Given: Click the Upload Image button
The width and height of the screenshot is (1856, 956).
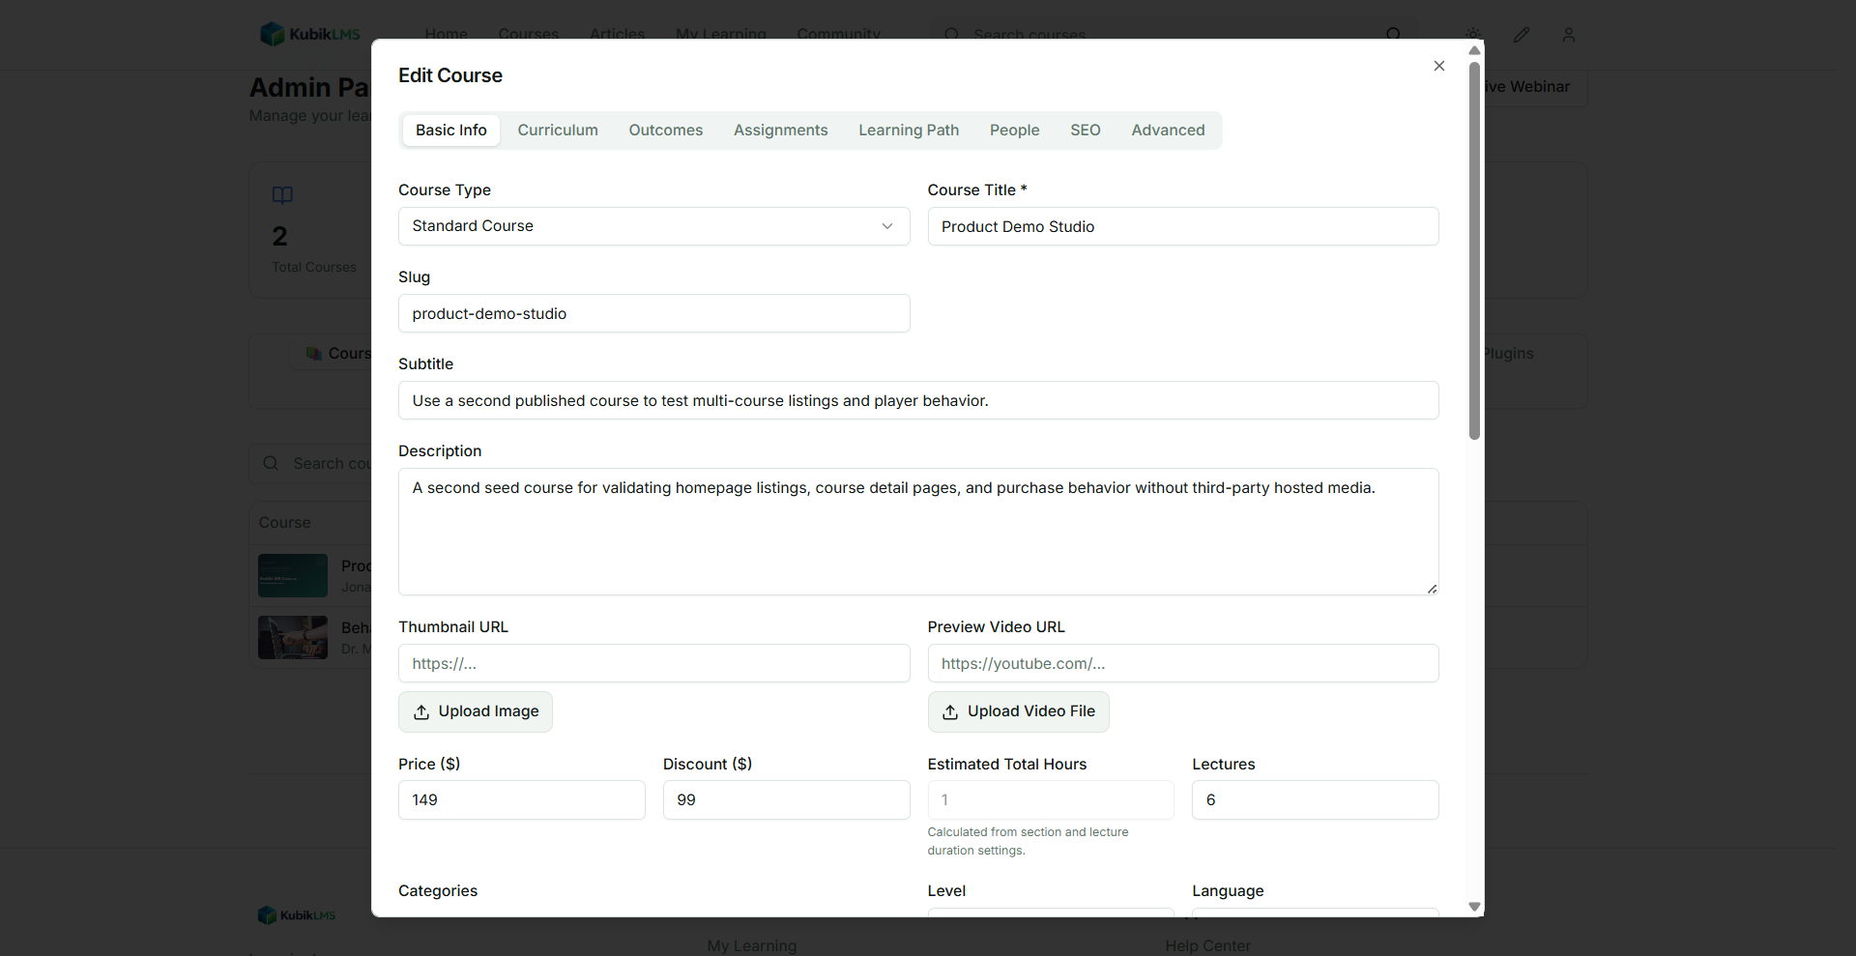Looking at the screenshot, I should 476,711.
